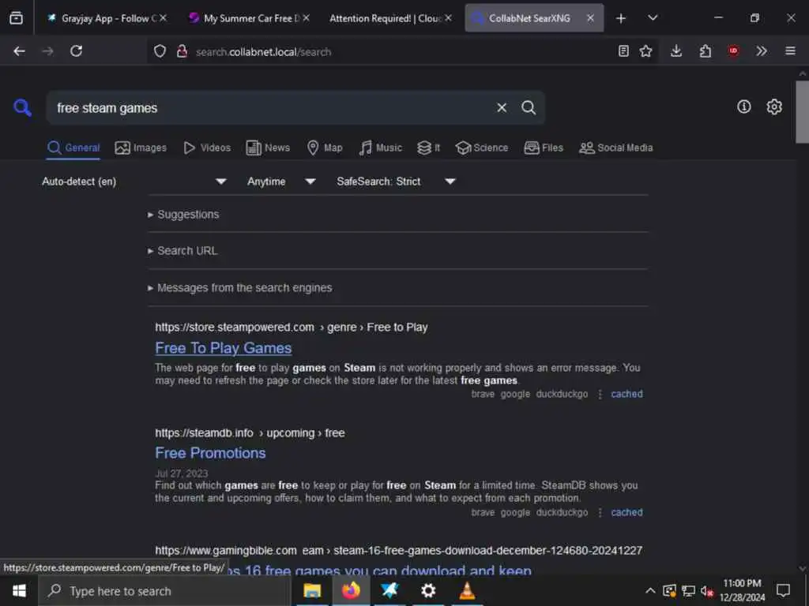
Task: Show hidden system tray icons
Action: pos(650,591)
